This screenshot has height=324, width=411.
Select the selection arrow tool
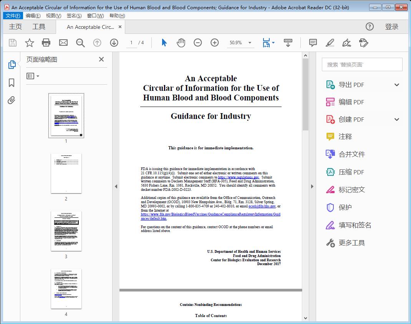click(163, 43)
